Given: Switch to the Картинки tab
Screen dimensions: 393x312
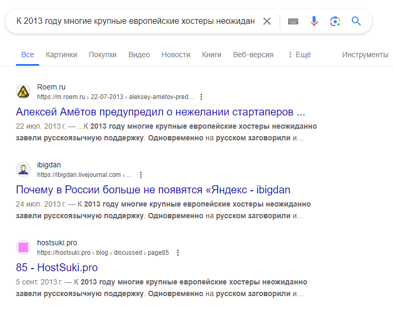Looking at the screenshot, I should tap(61, 55).
